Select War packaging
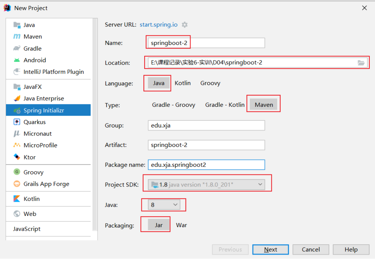The height and width of the screenshot is (259, 375). 182,225
